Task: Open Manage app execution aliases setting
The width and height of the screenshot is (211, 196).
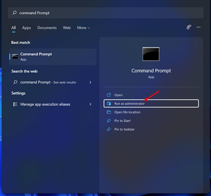Action: [52, 104]
